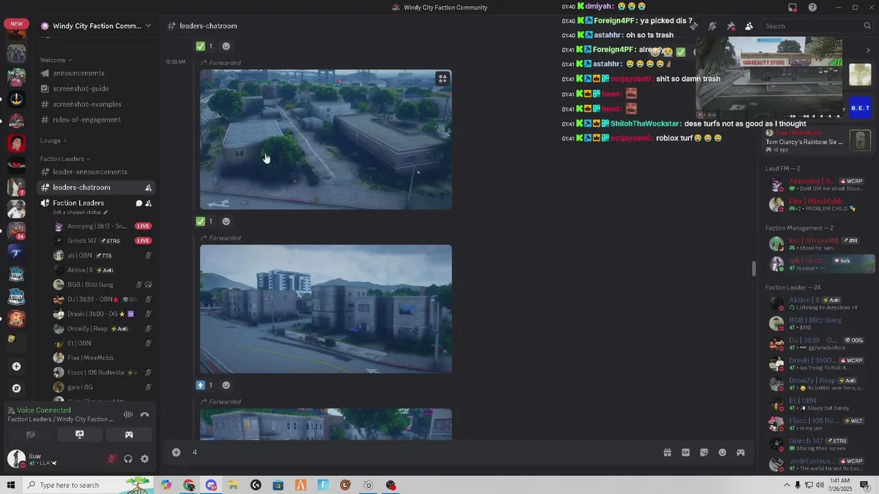Click LIVE badge next to Annoying | 0617
The height and width of the screenshot is (494, 879).
[143, 226]
